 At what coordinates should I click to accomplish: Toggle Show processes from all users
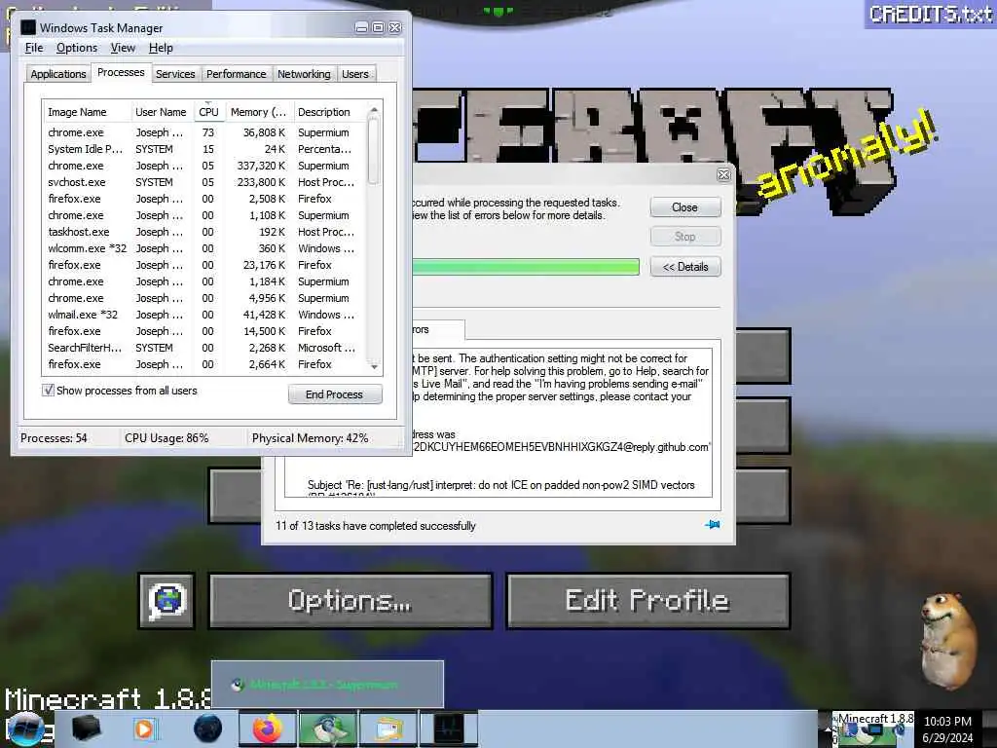point(49,390)
